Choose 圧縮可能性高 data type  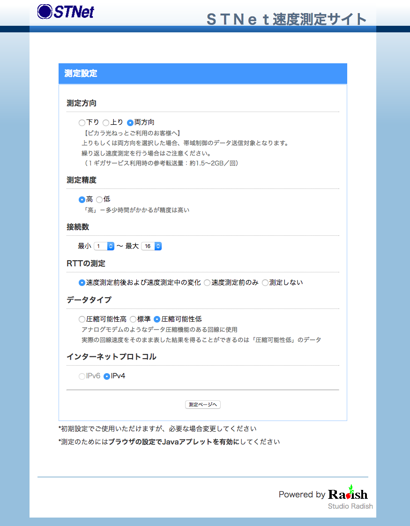point(82,319)
